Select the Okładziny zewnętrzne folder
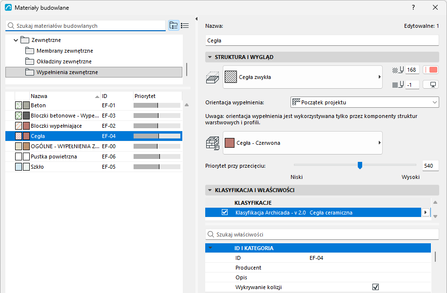The width and height of the screenshot is (447, 293). [94, 61]
